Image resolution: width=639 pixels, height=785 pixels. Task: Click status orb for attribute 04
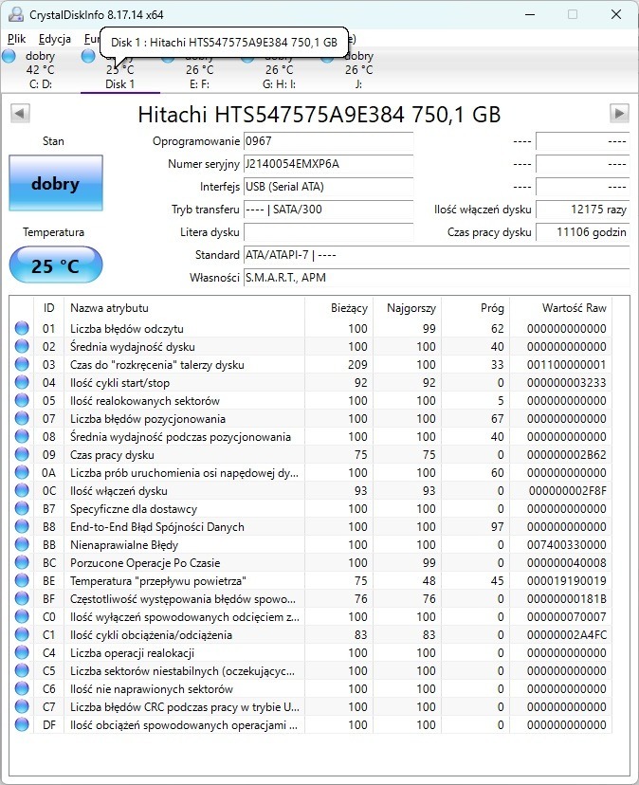click(x=22, y=382)
